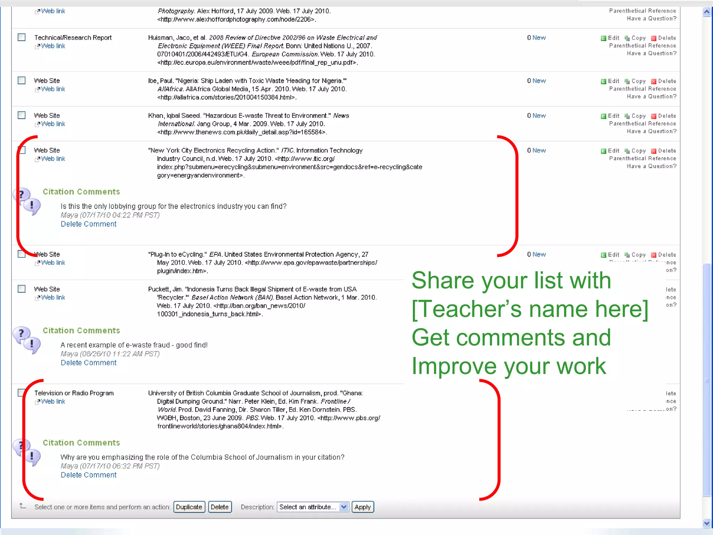
Task: Click Edit icon for Ibe, Paul citation
Action: click(603, 82)
